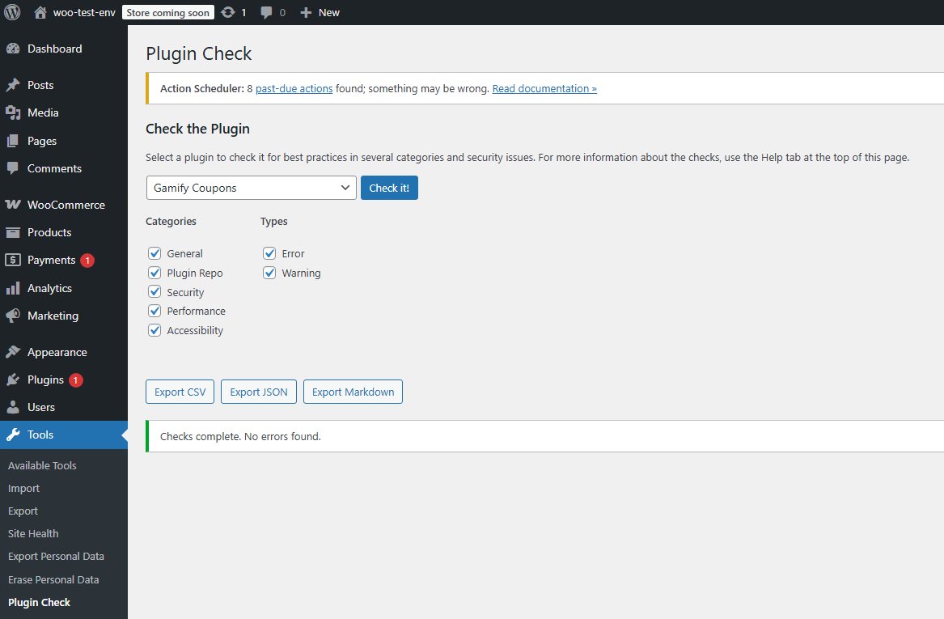Toggle the Warning type checkbox
Image resolution: width=944 pixels, height=619 pixels.
click(x=269, y=273)
